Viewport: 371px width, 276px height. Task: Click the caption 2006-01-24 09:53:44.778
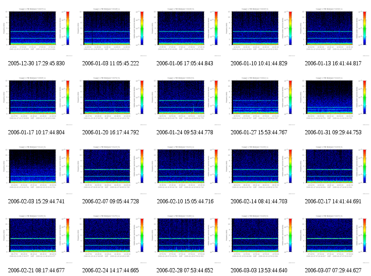[185, 132]
